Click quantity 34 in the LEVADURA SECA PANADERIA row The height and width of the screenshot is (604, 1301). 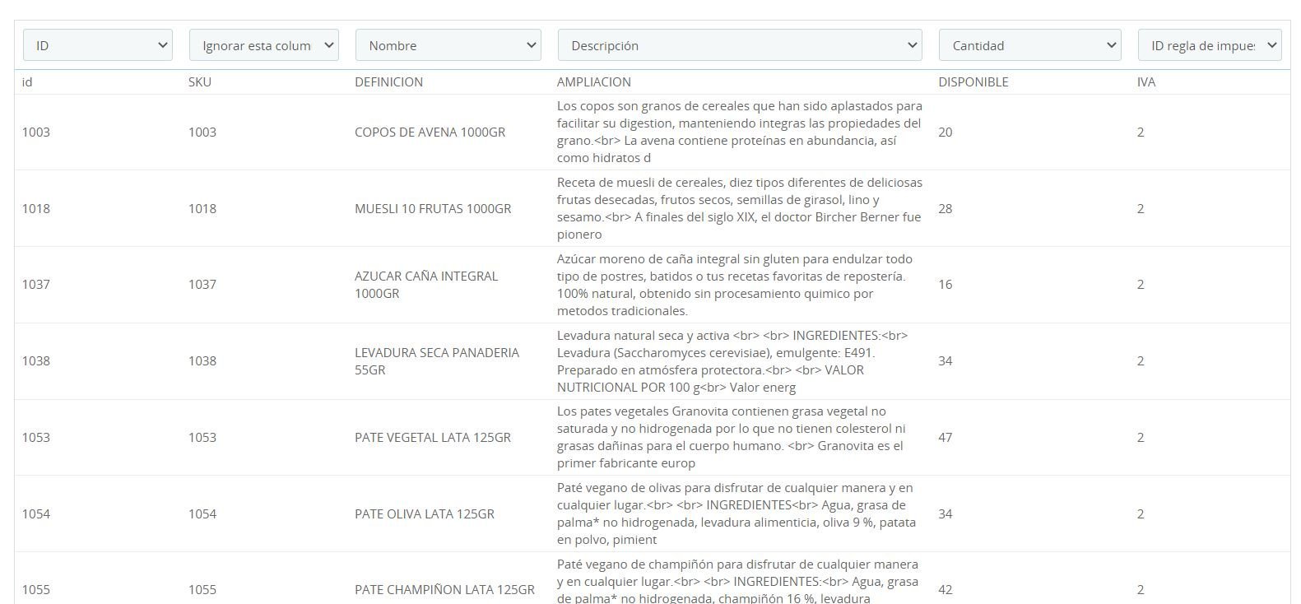coord(946,361)
